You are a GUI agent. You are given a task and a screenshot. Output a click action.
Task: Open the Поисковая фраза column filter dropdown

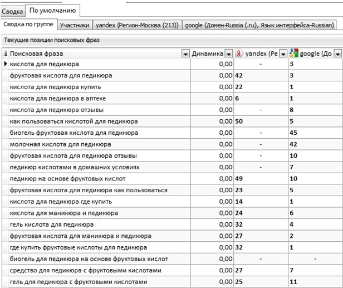click(x=185, y=53)
